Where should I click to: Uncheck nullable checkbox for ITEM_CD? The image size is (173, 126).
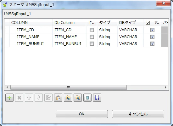[152, 30]
